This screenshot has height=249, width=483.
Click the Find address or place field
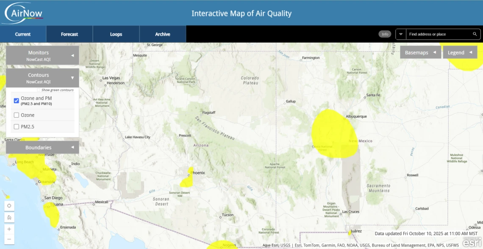coord(439,34)
